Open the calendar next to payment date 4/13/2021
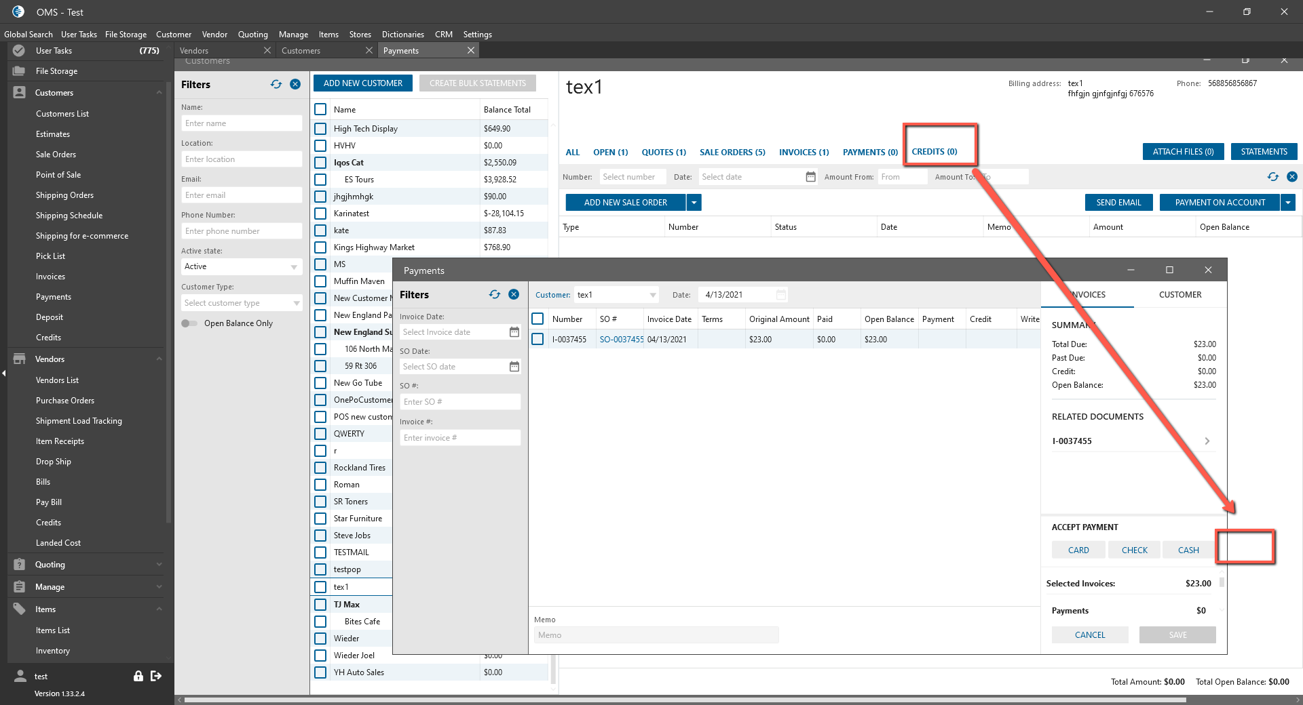Viewport: 1303px width, 705px height. (781, 295)
